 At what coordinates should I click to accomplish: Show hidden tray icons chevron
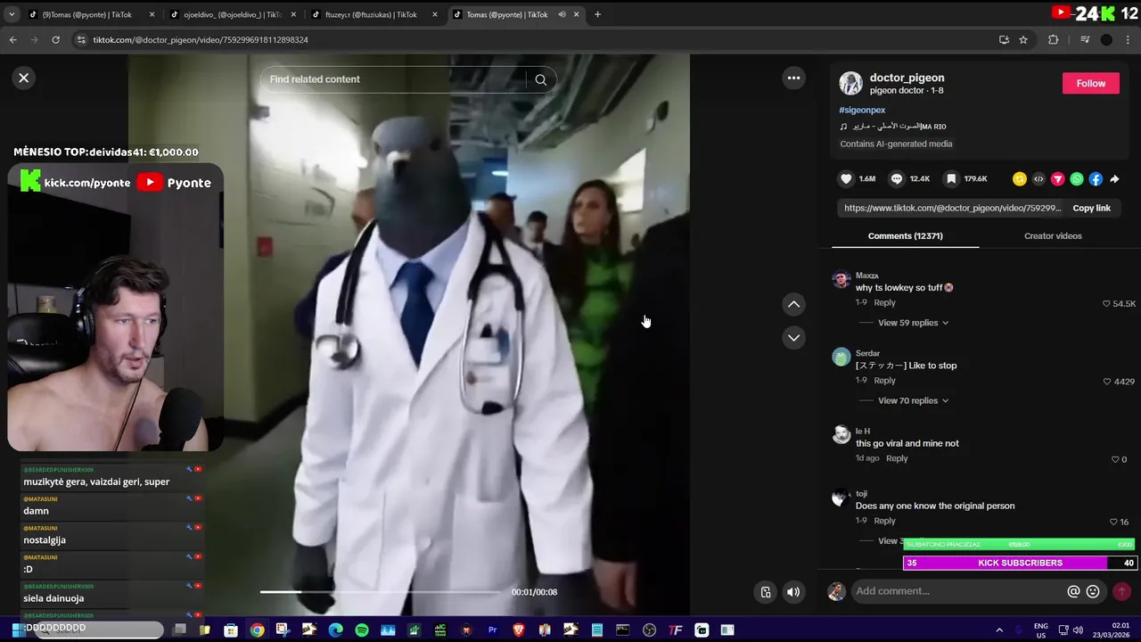998,630
